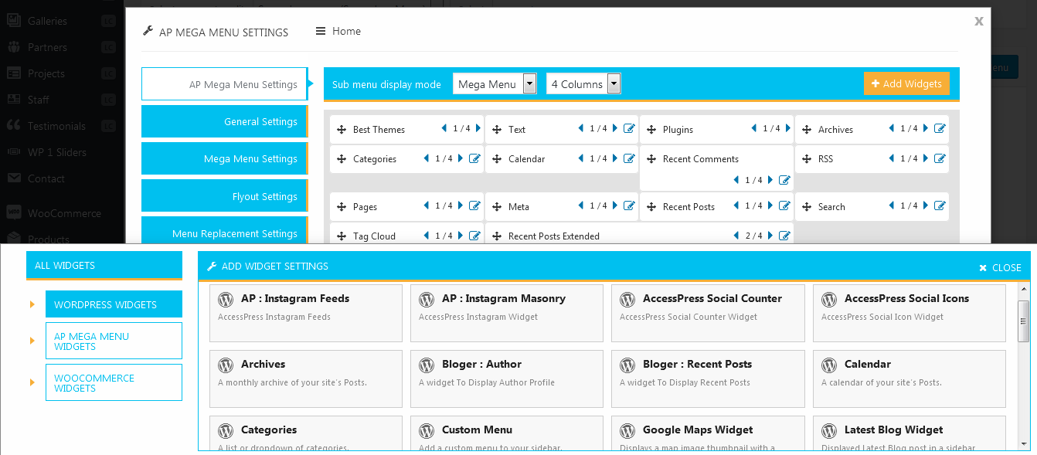This screenshot has height=455, width=1037.
Task: Open the Flyout Settings tab
Action: 224,195
